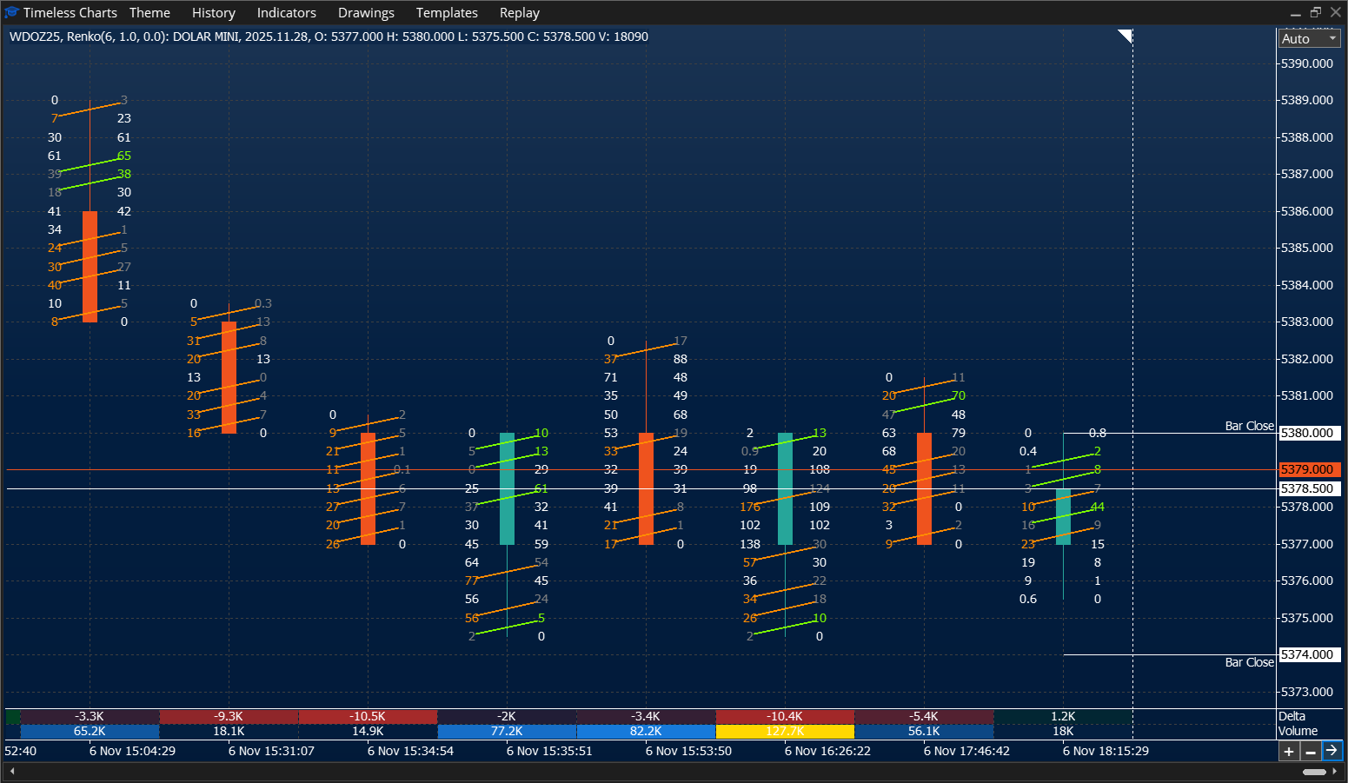Open the Indicators menu
This screenshot has height=783, width=1348.
point(286,12)
